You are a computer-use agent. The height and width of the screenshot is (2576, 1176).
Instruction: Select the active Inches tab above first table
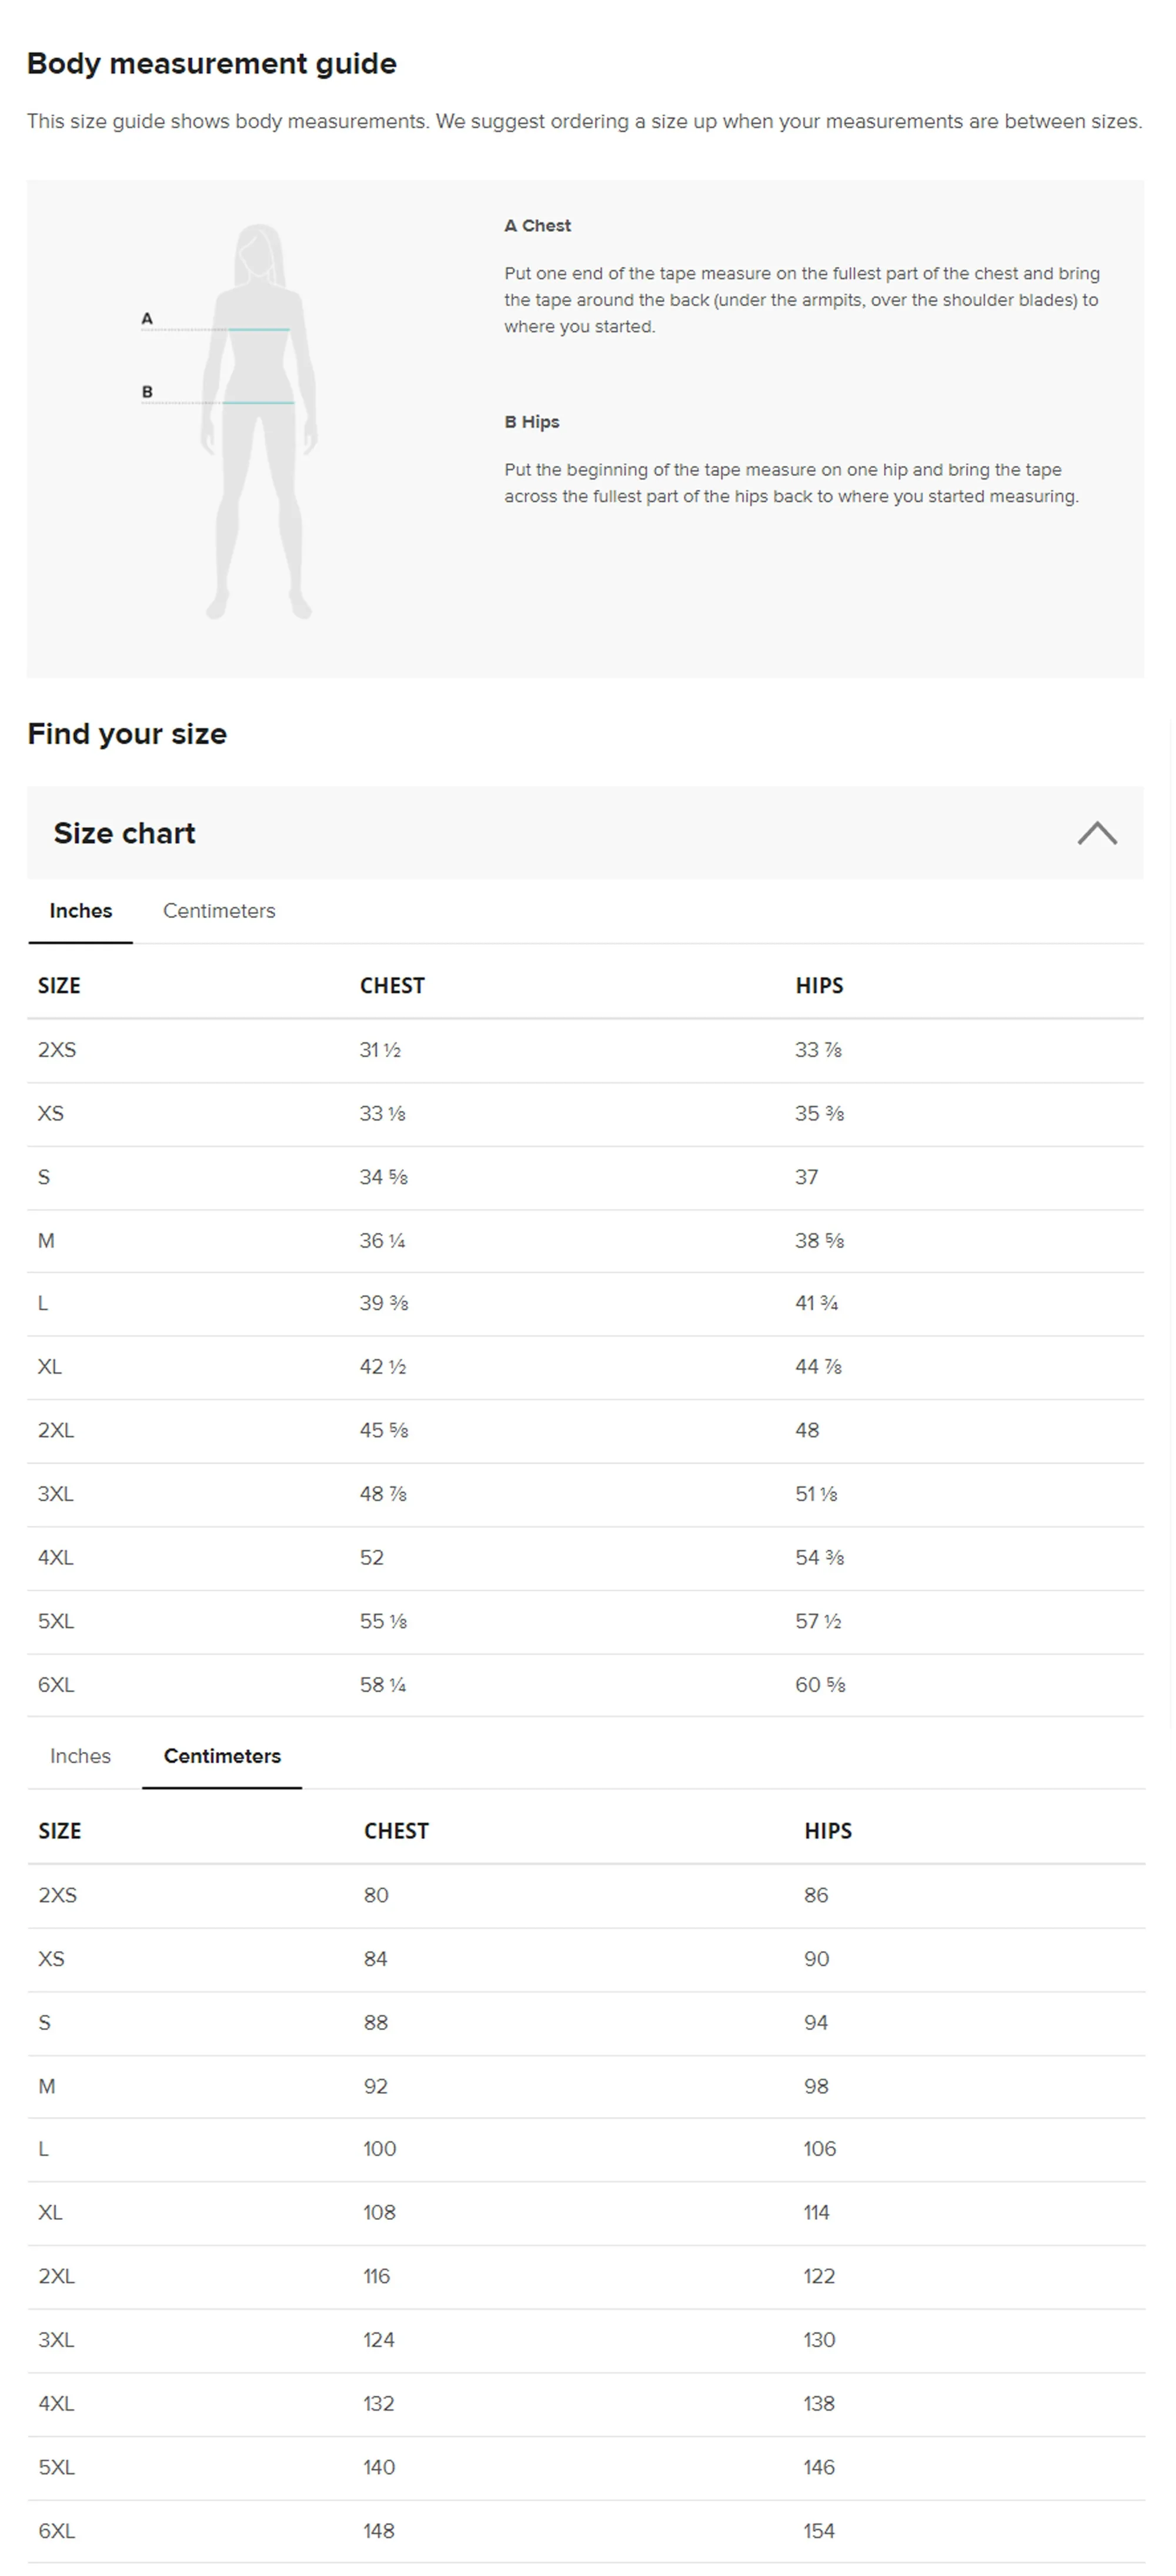(81, 911)
